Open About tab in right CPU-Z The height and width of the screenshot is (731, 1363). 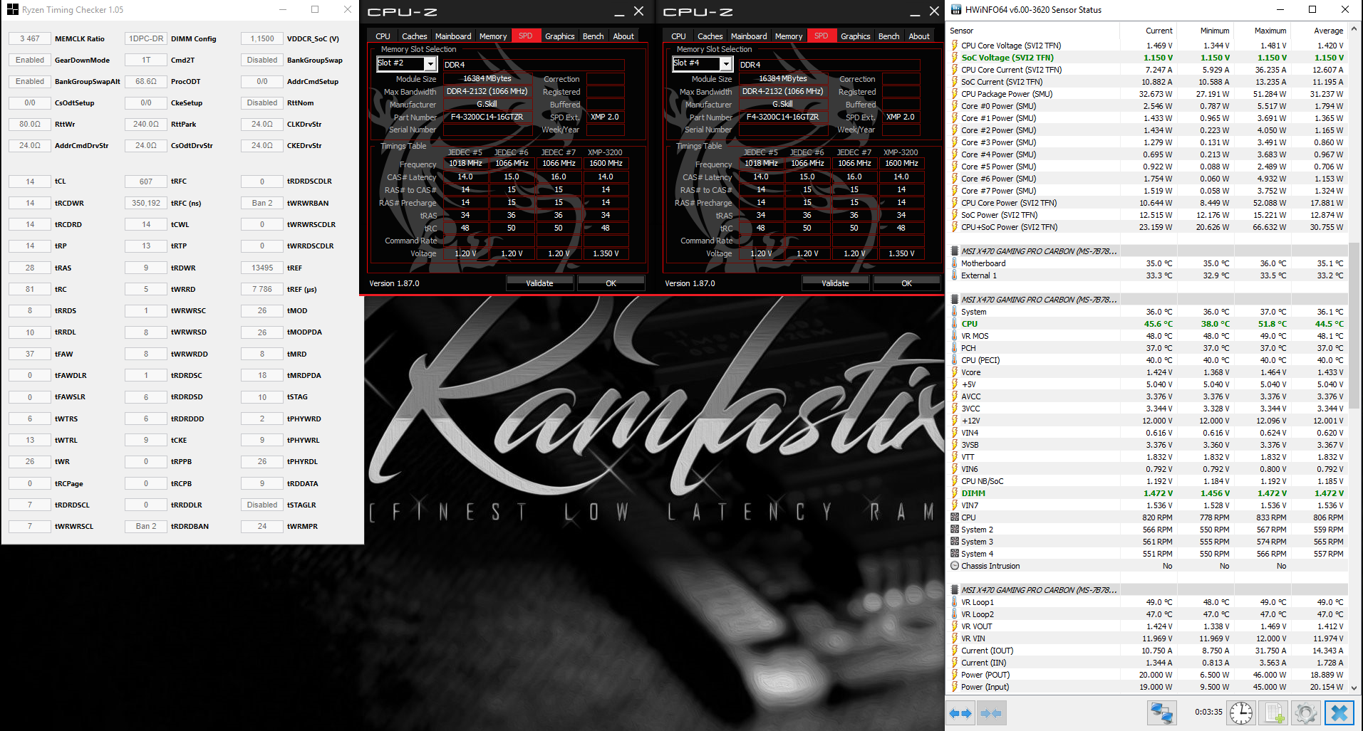[x=919, y=36]
